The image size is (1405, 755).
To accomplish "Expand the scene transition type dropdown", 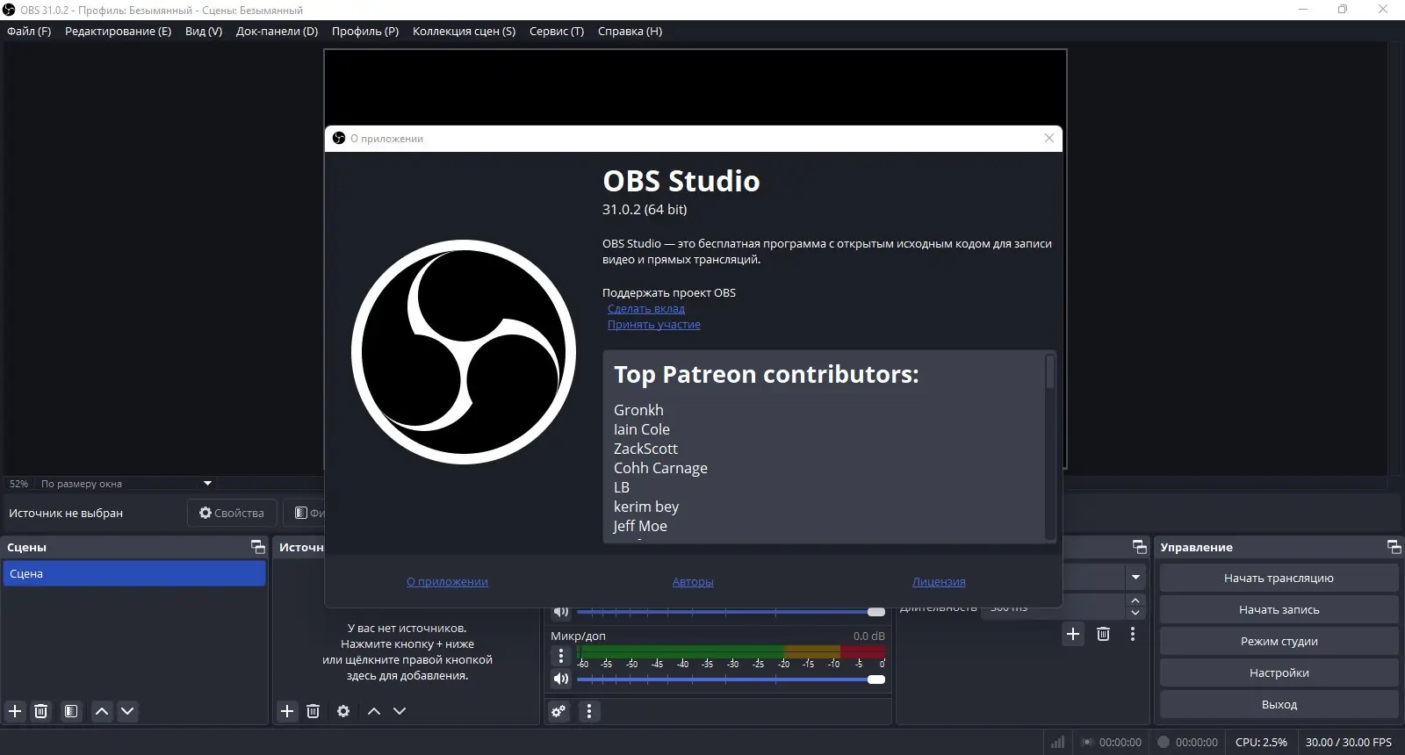I will [1135, 578].
